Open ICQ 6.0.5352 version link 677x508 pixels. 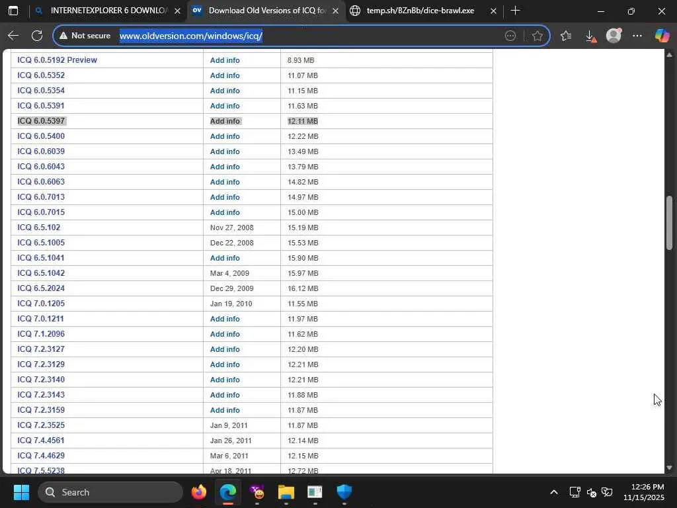point(41,75)
